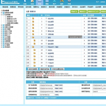Screen dimensions: 106x106
Task: Open 管理栏目 item in the left tree
Action: pos(10,17)
